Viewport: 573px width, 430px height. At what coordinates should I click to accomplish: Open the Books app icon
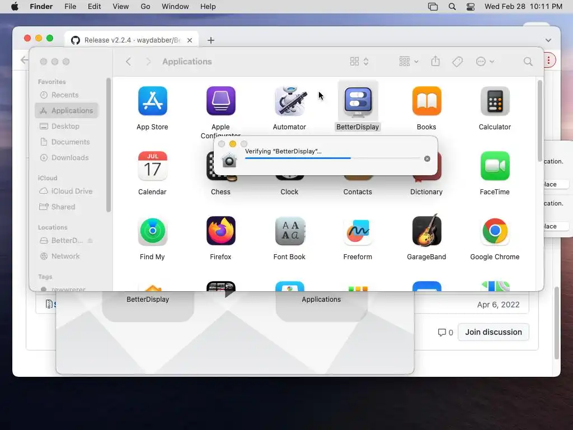(x=426, y=101)
